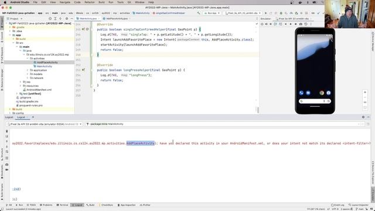Open the Refactor menu
375x211 pixels.
(x=90, y=2)
